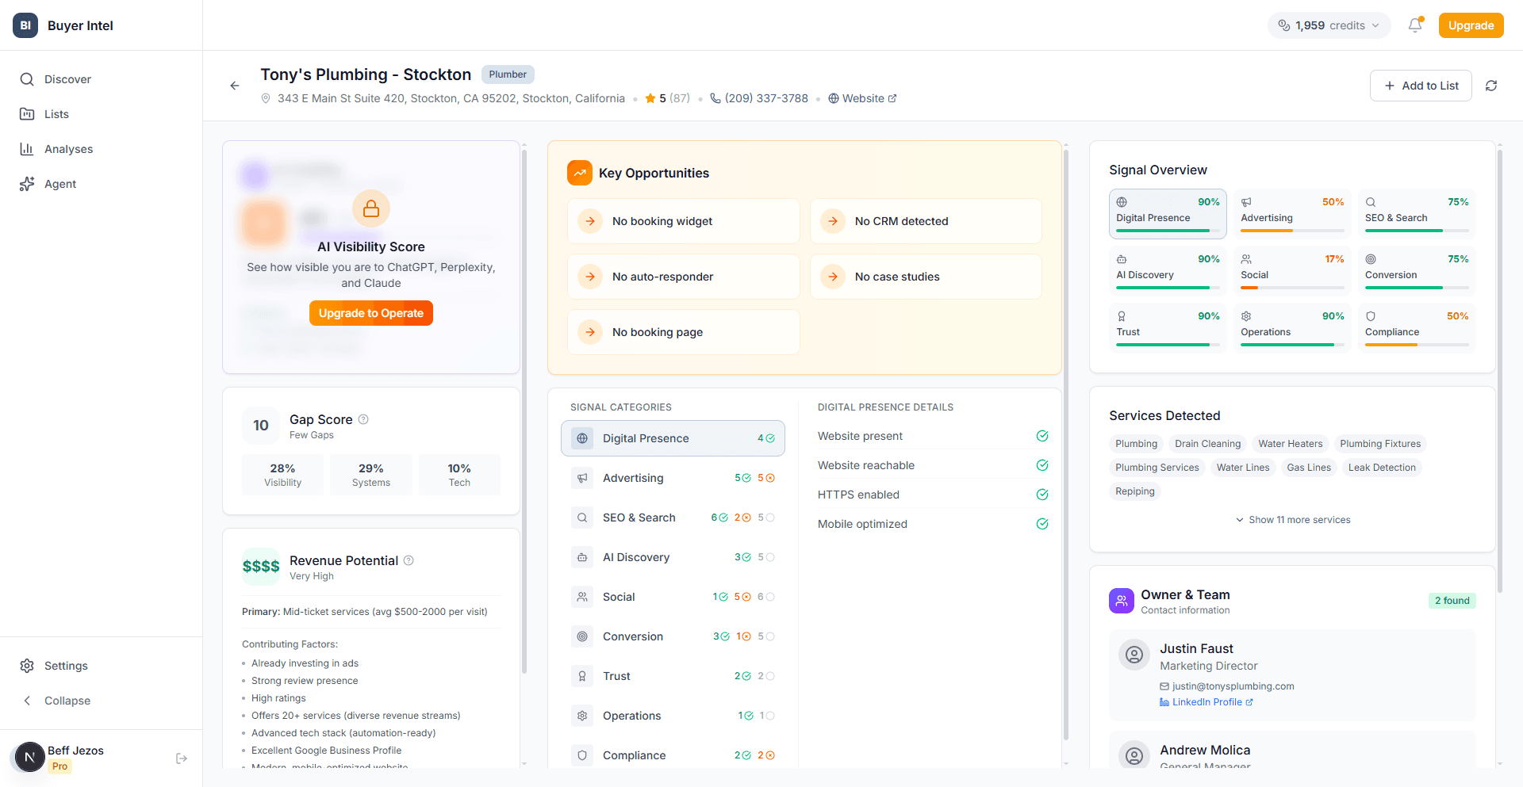Click the Revenue Potential help icon

point(409,560)
